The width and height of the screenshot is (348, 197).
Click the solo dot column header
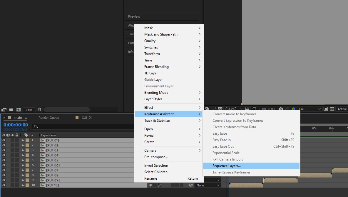(12, 135)
